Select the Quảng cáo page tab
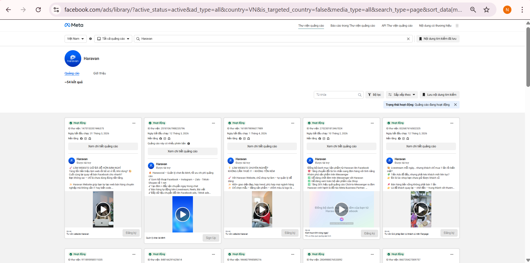The width and height of the screenshot is (530, 263). point(72,74)
